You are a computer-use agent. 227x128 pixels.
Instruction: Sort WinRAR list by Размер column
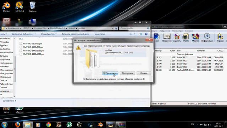tap(158, 50)
